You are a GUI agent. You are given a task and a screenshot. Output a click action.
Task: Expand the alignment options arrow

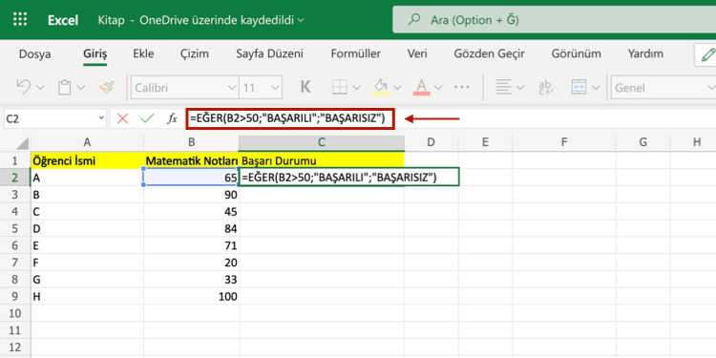(x=520, y=87)
